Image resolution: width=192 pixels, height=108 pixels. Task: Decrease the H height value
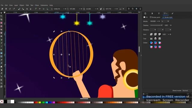click(x=115, y=9)
